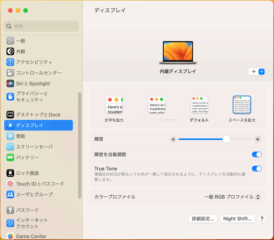Click the Game Center label

(31, 236)
